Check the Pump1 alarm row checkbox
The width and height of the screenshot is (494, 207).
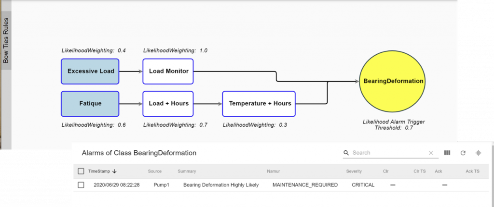tap(81, 185)
